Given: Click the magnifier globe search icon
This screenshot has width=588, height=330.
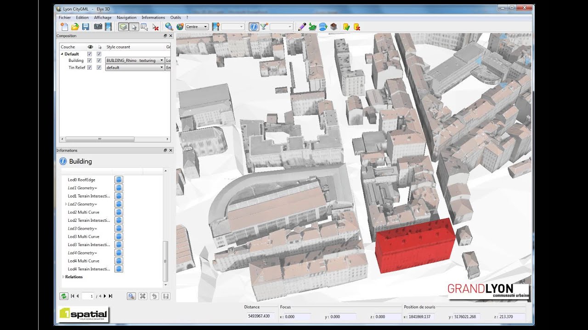Looking at the screenshot, I should pos(169,27).
